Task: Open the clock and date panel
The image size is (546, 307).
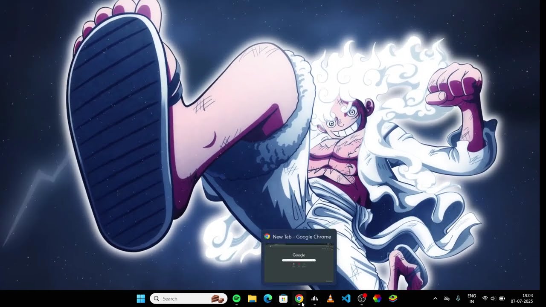Action: [522, 298]
